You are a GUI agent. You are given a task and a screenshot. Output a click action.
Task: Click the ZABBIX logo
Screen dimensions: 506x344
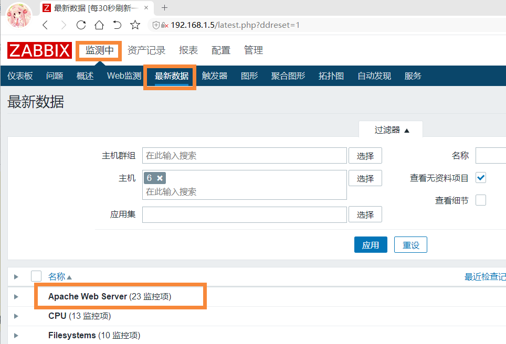click(39, 50)
